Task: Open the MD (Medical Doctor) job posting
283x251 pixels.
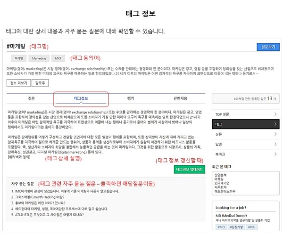Action: click(232, 215)
